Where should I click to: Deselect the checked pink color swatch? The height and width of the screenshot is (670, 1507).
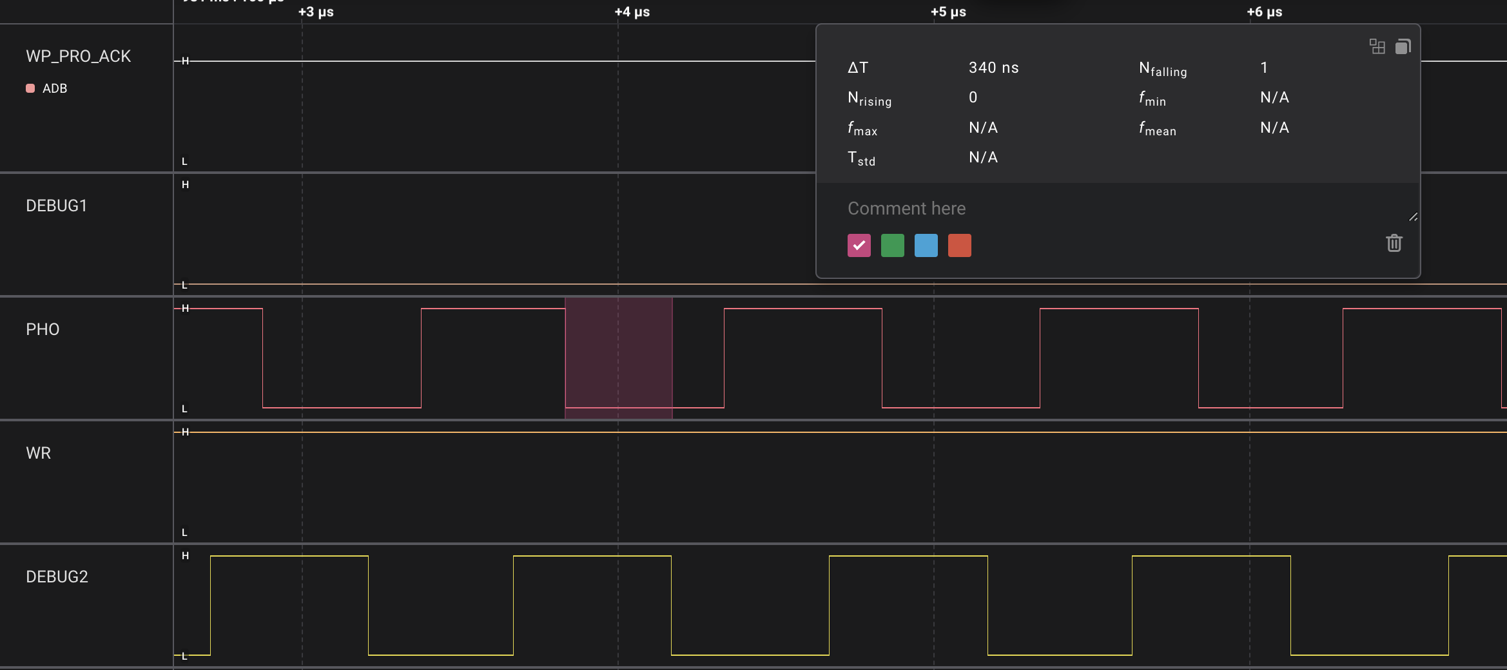pyautogui.click(x=859, y=245)
